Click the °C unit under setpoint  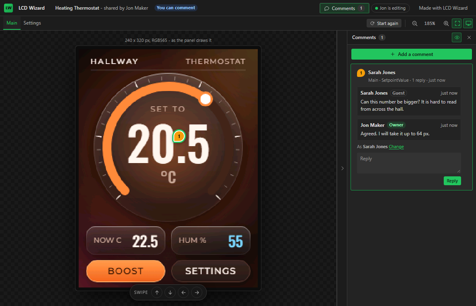[x=169, y=177]
